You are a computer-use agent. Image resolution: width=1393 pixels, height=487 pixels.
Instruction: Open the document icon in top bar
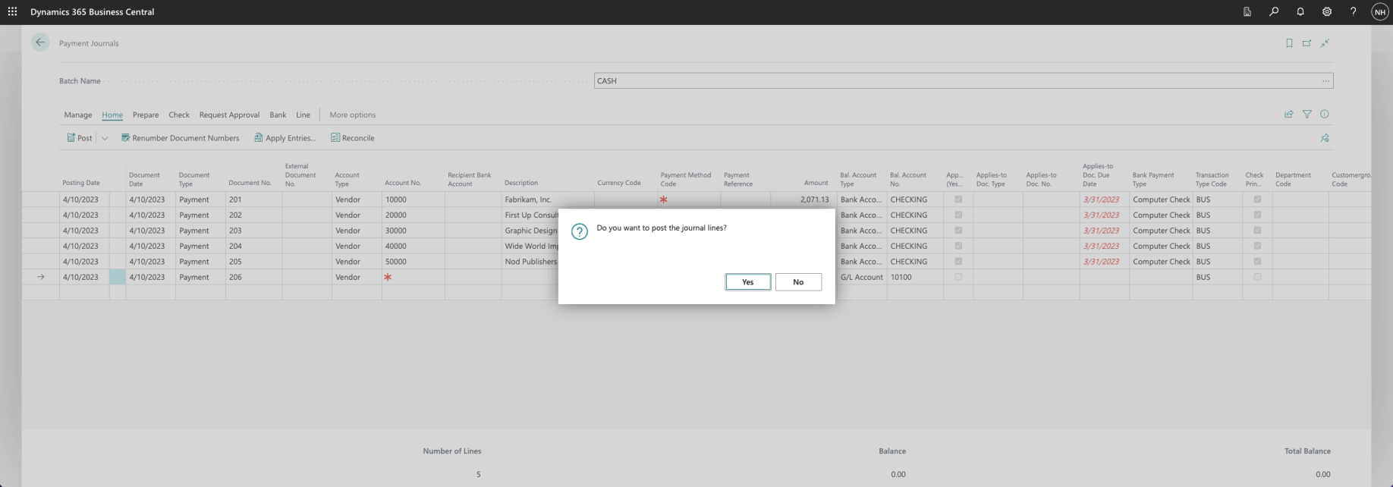1247,11
